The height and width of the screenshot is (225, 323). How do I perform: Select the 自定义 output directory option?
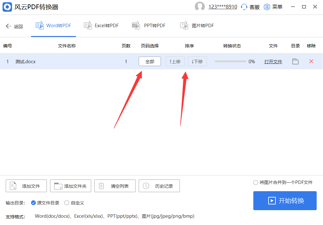coord(66,203)
